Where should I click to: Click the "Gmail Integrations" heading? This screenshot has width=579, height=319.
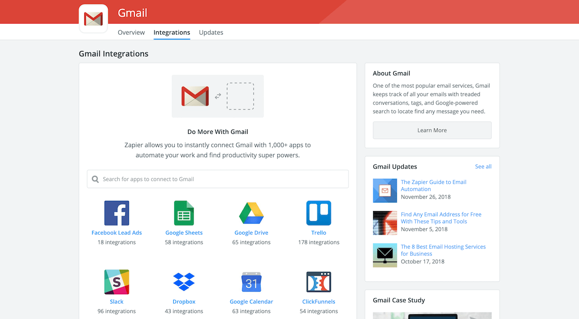click(x=113, y=53)
